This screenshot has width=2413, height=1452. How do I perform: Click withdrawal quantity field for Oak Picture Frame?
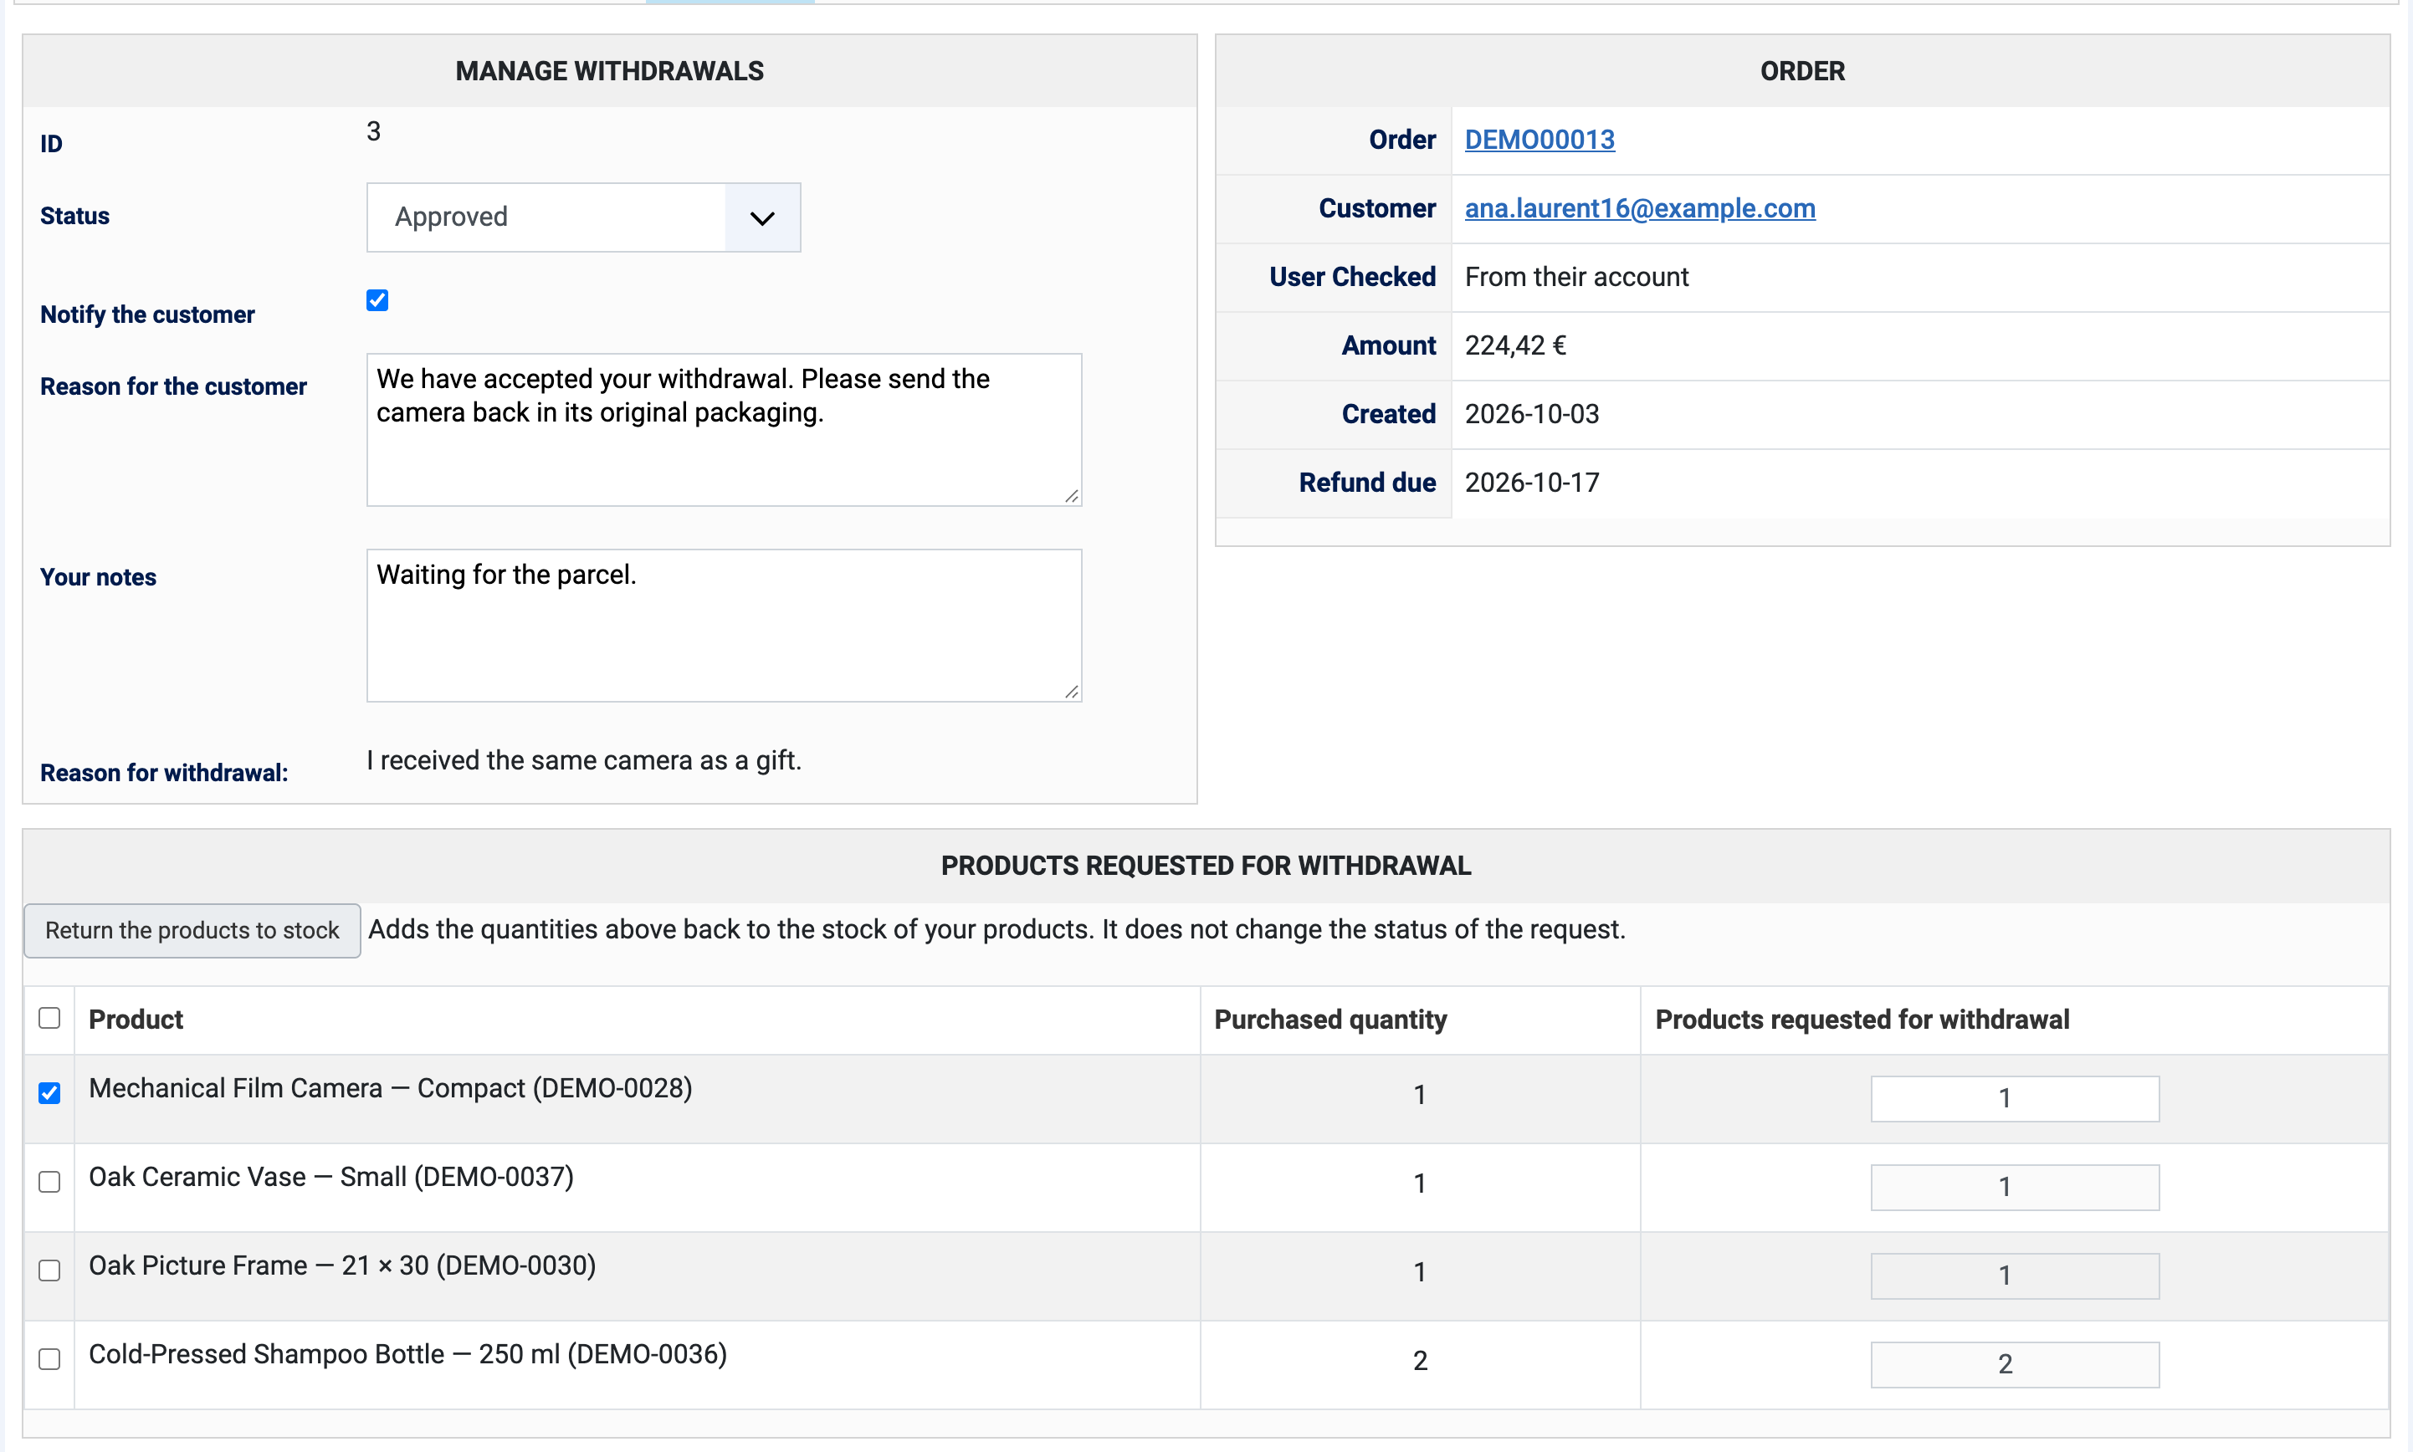pos(2015,1276)
